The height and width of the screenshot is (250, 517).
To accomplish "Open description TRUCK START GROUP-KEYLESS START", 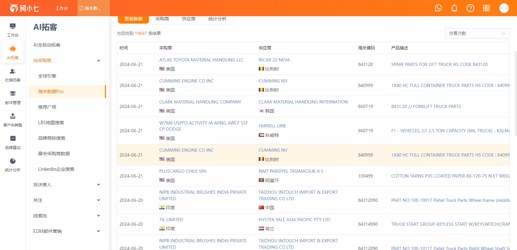I will point(450,224).
